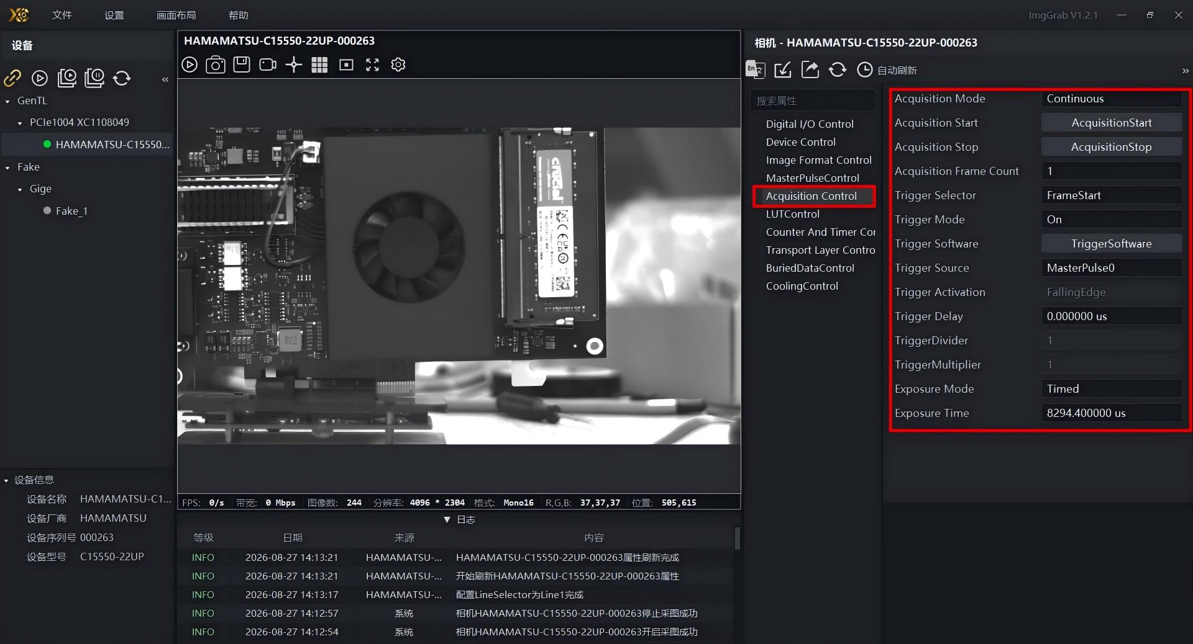This screenshot has height=644, width=1193.
Task: Toggle 自动刷新 auto refresh
Action: point(887,70)
